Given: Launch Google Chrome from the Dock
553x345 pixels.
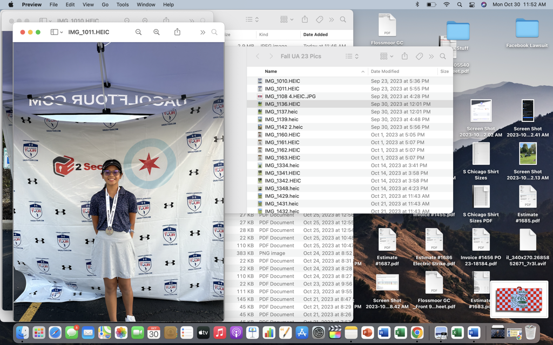Looking at the screenshot, I should click(x=417, y=333).
